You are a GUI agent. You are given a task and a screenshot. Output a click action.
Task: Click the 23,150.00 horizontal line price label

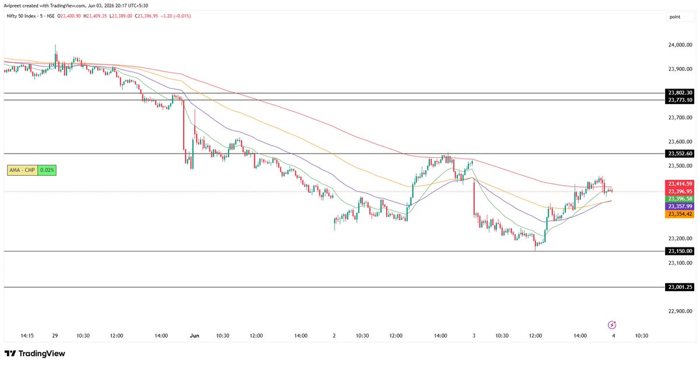(x=680, y=251)
